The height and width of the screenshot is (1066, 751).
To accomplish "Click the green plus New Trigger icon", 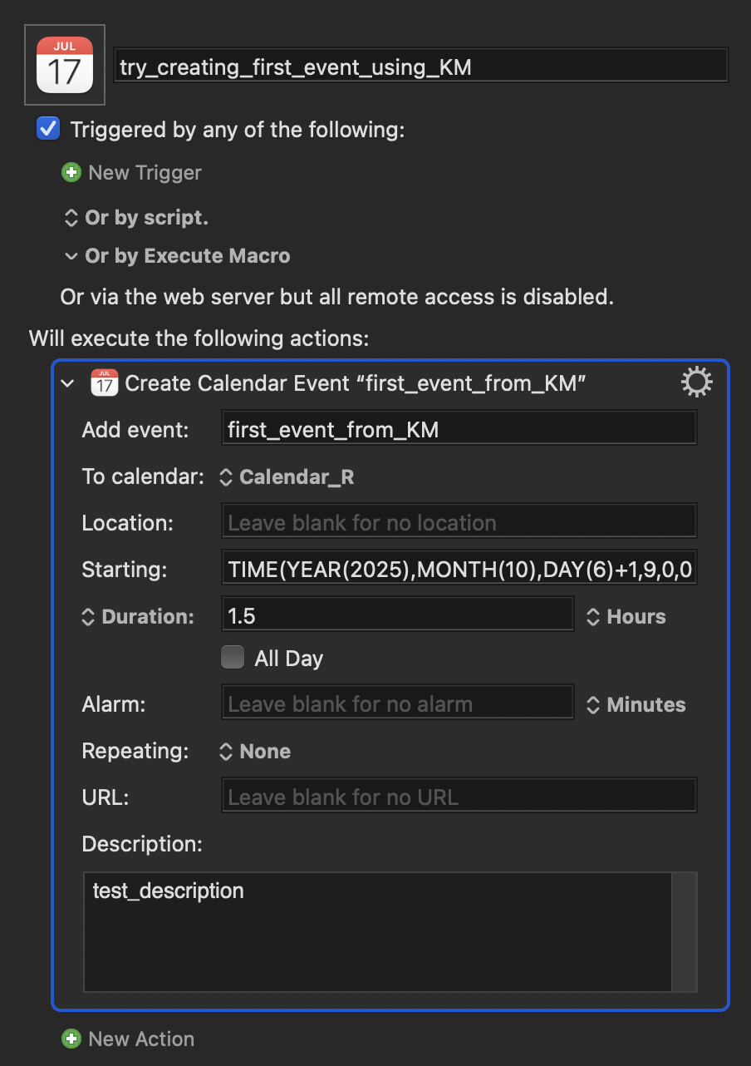I will click(x=71, y=173).
